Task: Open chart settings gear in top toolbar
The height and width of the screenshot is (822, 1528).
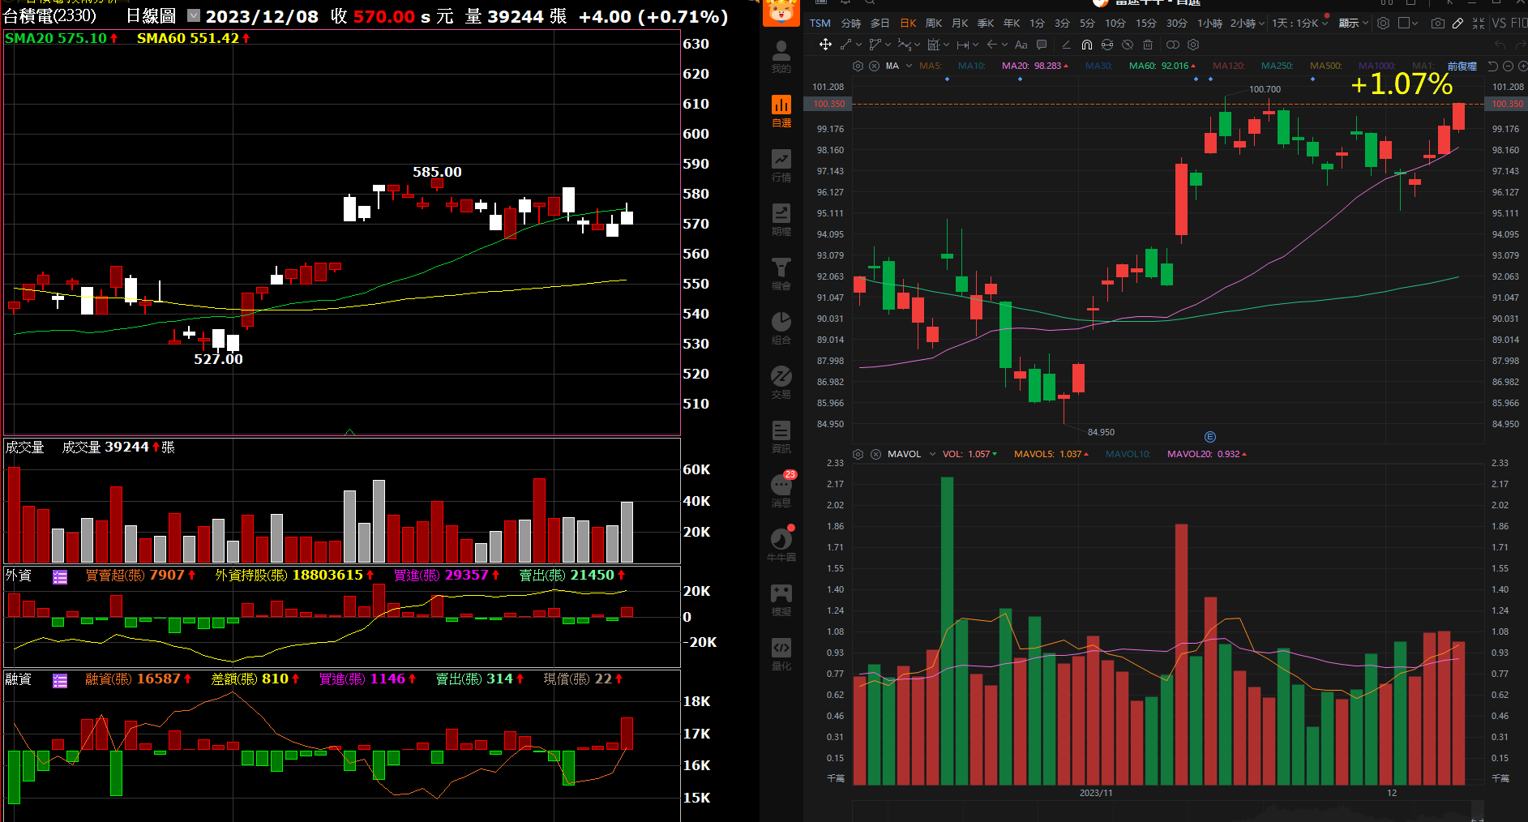Action: tap(1384, 24)
